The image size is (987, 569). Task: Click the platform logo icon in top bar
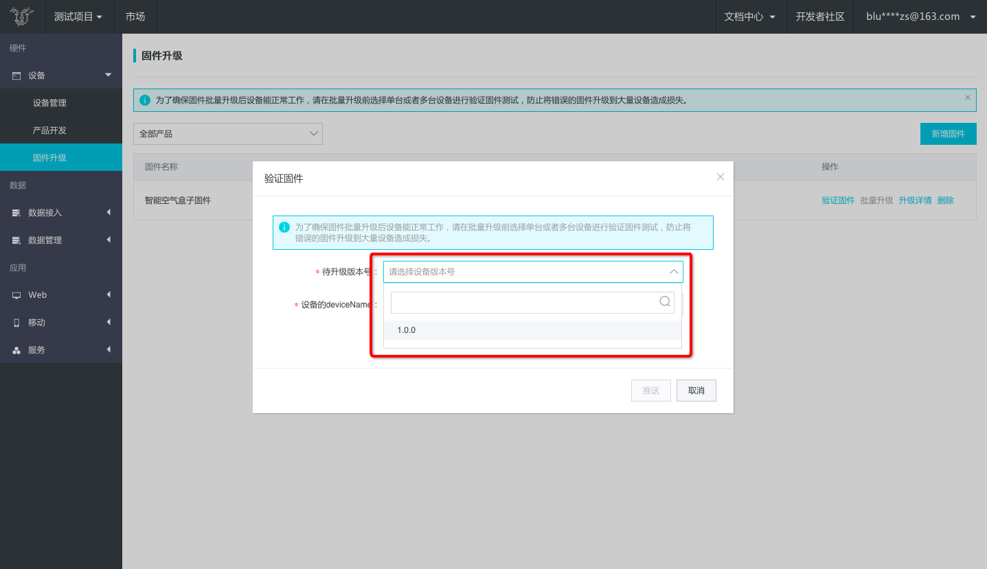tap(22, 16)
